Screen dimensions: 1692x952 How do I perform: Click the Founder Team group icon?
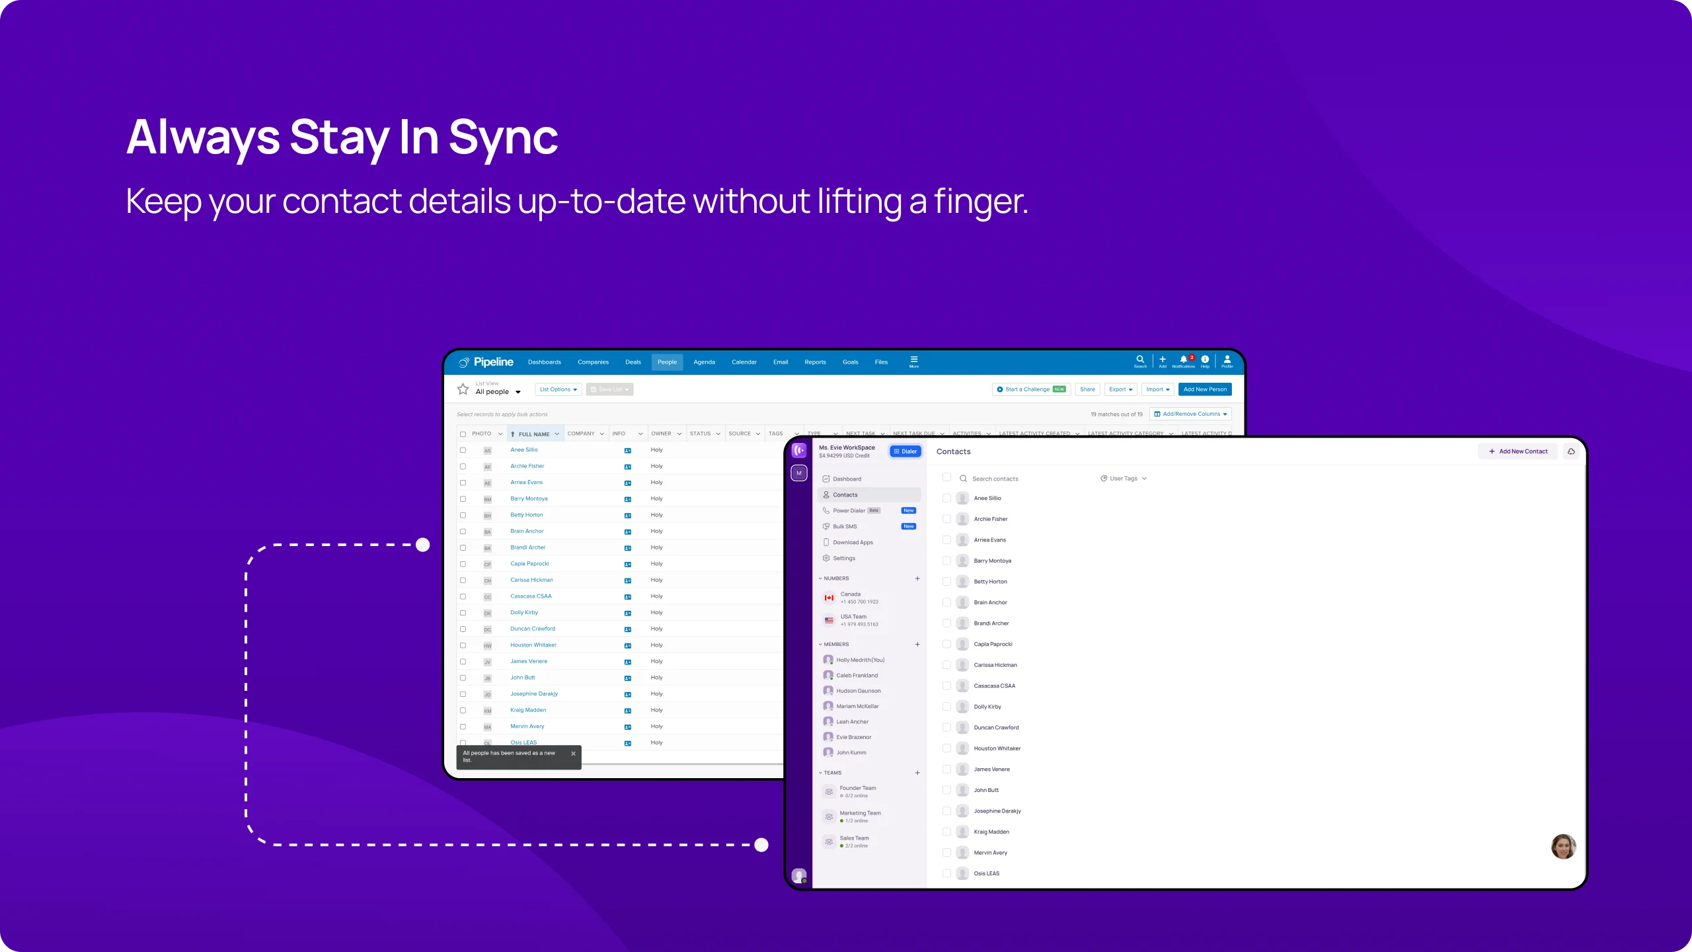(829, 791)
